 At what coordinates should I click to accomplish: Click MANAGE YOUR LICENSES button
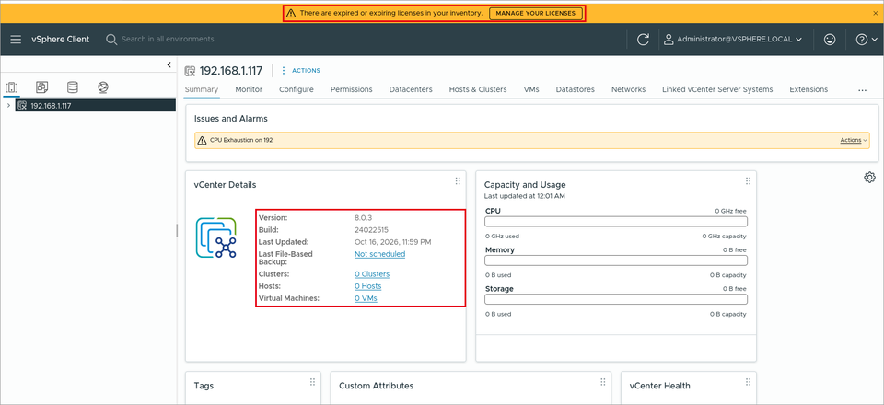[x=536, y=13]
